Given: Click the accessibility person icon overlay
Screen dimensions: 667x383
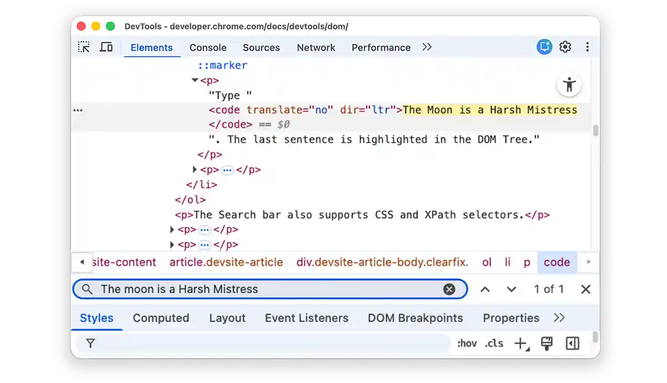Looking at the screenshot, I should (x=569, y=84).
